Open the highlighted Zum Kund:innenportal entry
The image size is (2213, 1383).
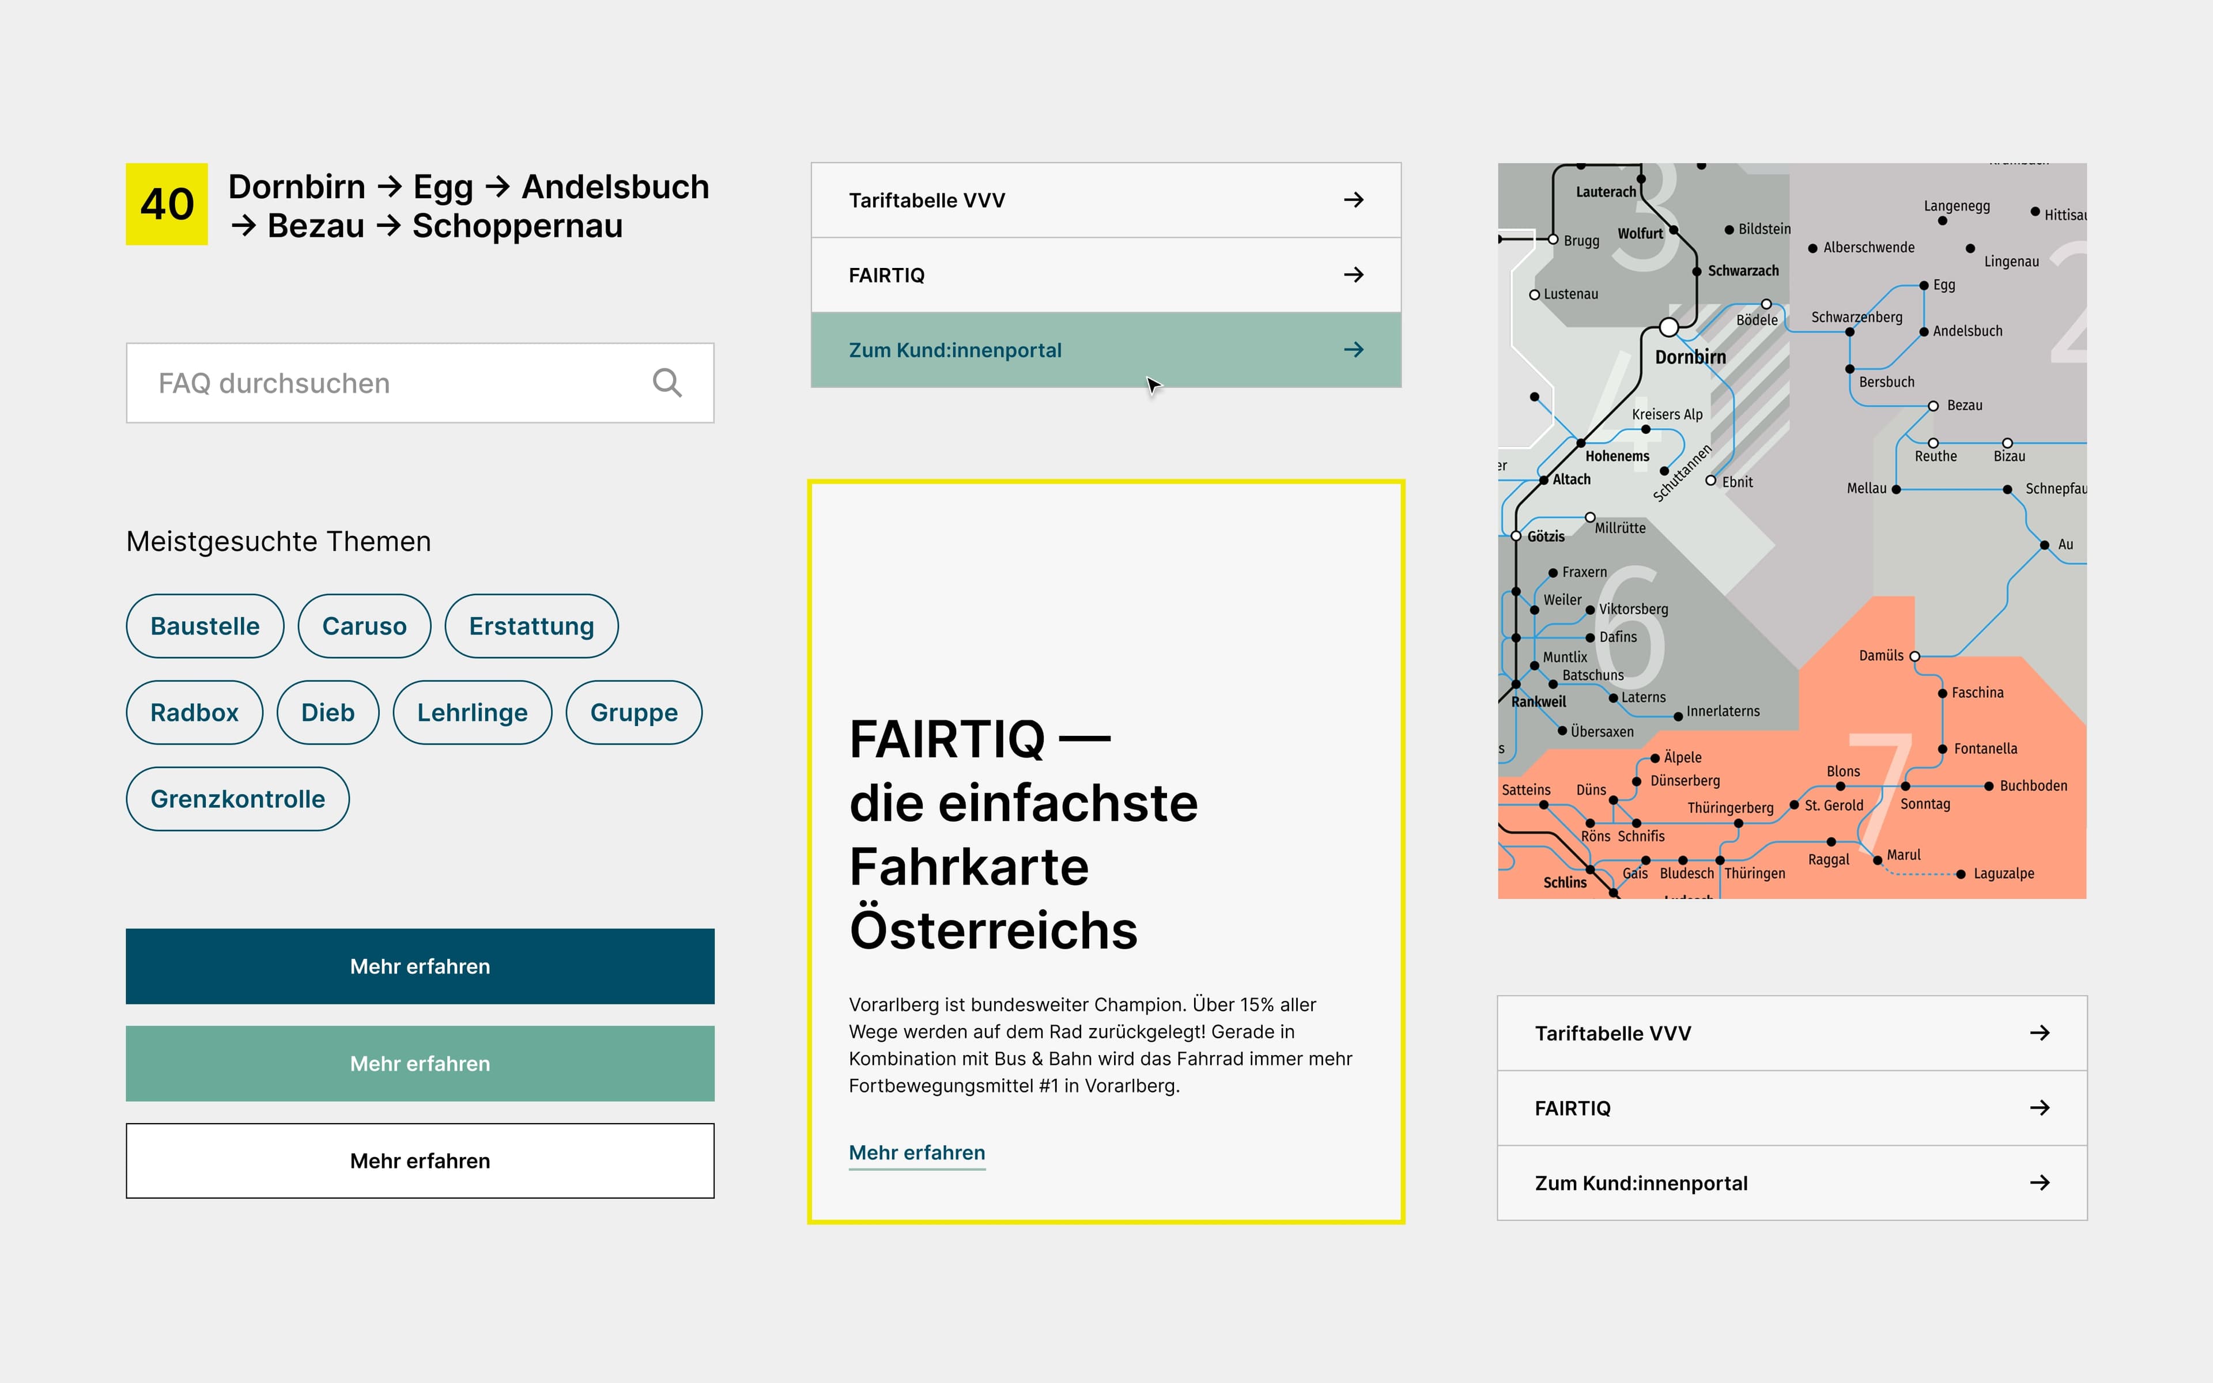pos(1105,350)
